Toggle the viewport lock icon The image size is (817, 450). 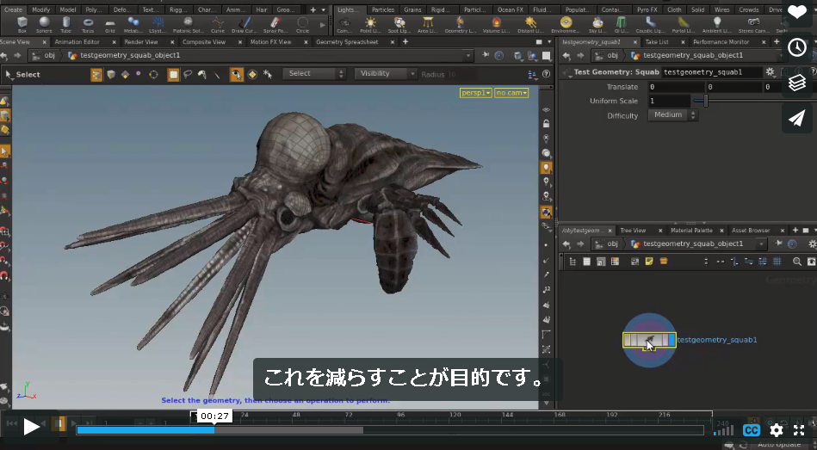tap(546, 124)
